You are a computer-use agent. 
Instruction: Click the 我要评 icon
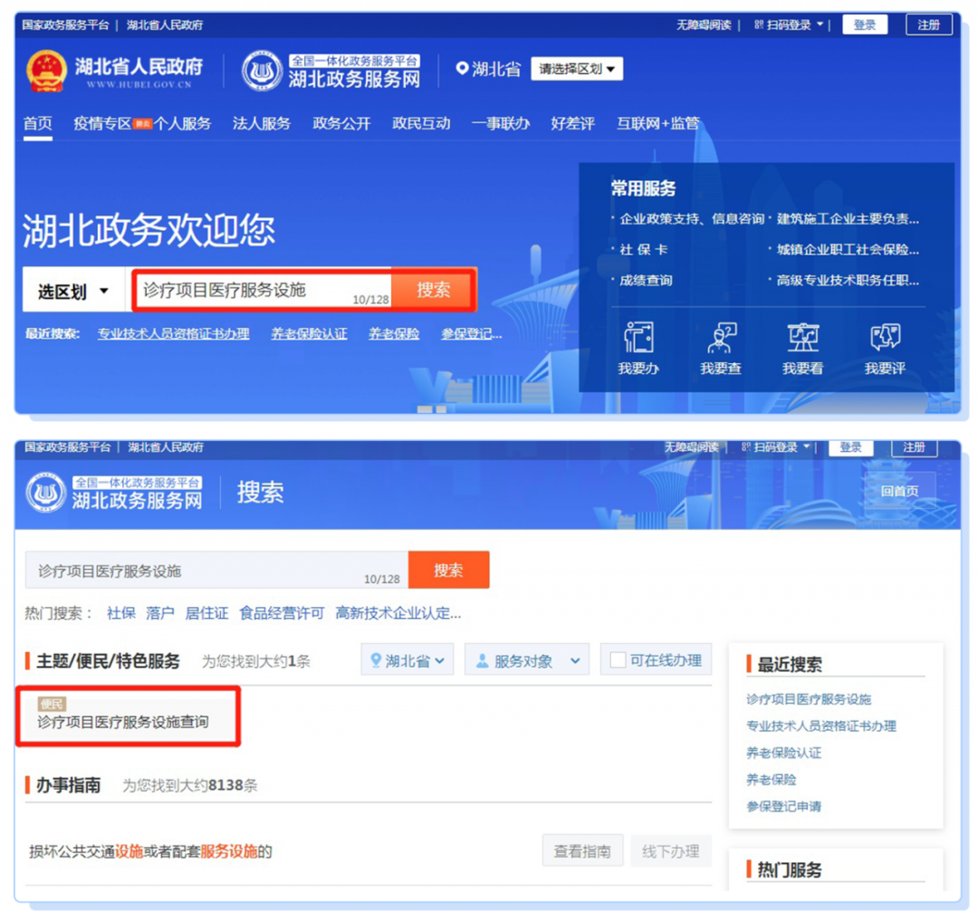point(885,338)
